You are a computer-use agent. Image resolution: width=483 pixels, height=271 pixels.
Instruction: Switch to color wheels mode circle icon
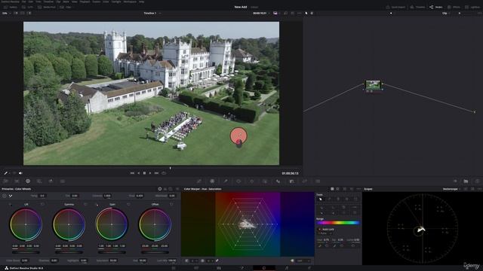click(x=159, y=189)
